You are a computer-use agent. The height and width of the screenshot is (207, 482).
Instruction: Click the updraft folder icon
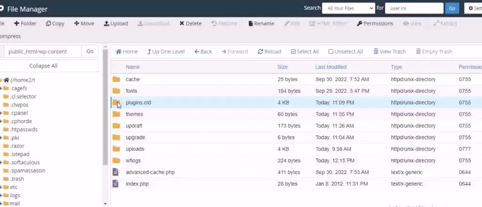[116, 126]
